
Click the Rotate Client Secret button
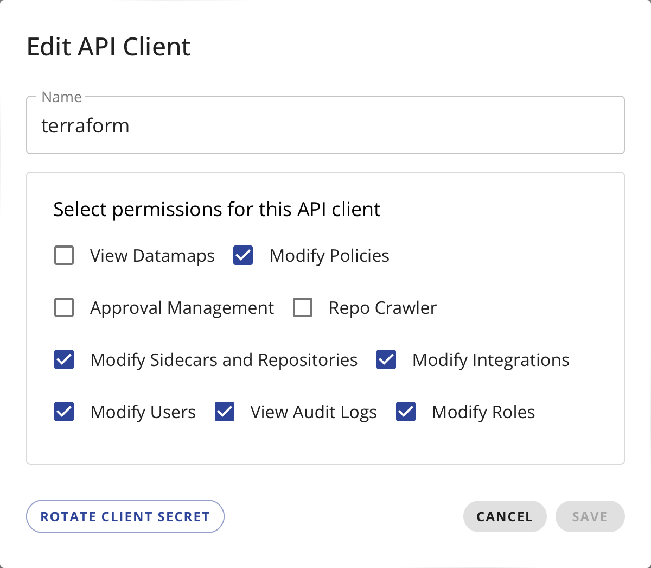[x=125, y=516]
